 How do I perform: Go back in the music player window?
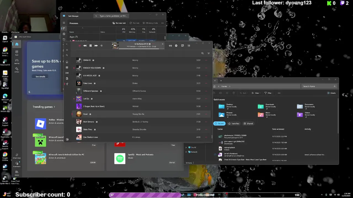(x=67, y=44)
